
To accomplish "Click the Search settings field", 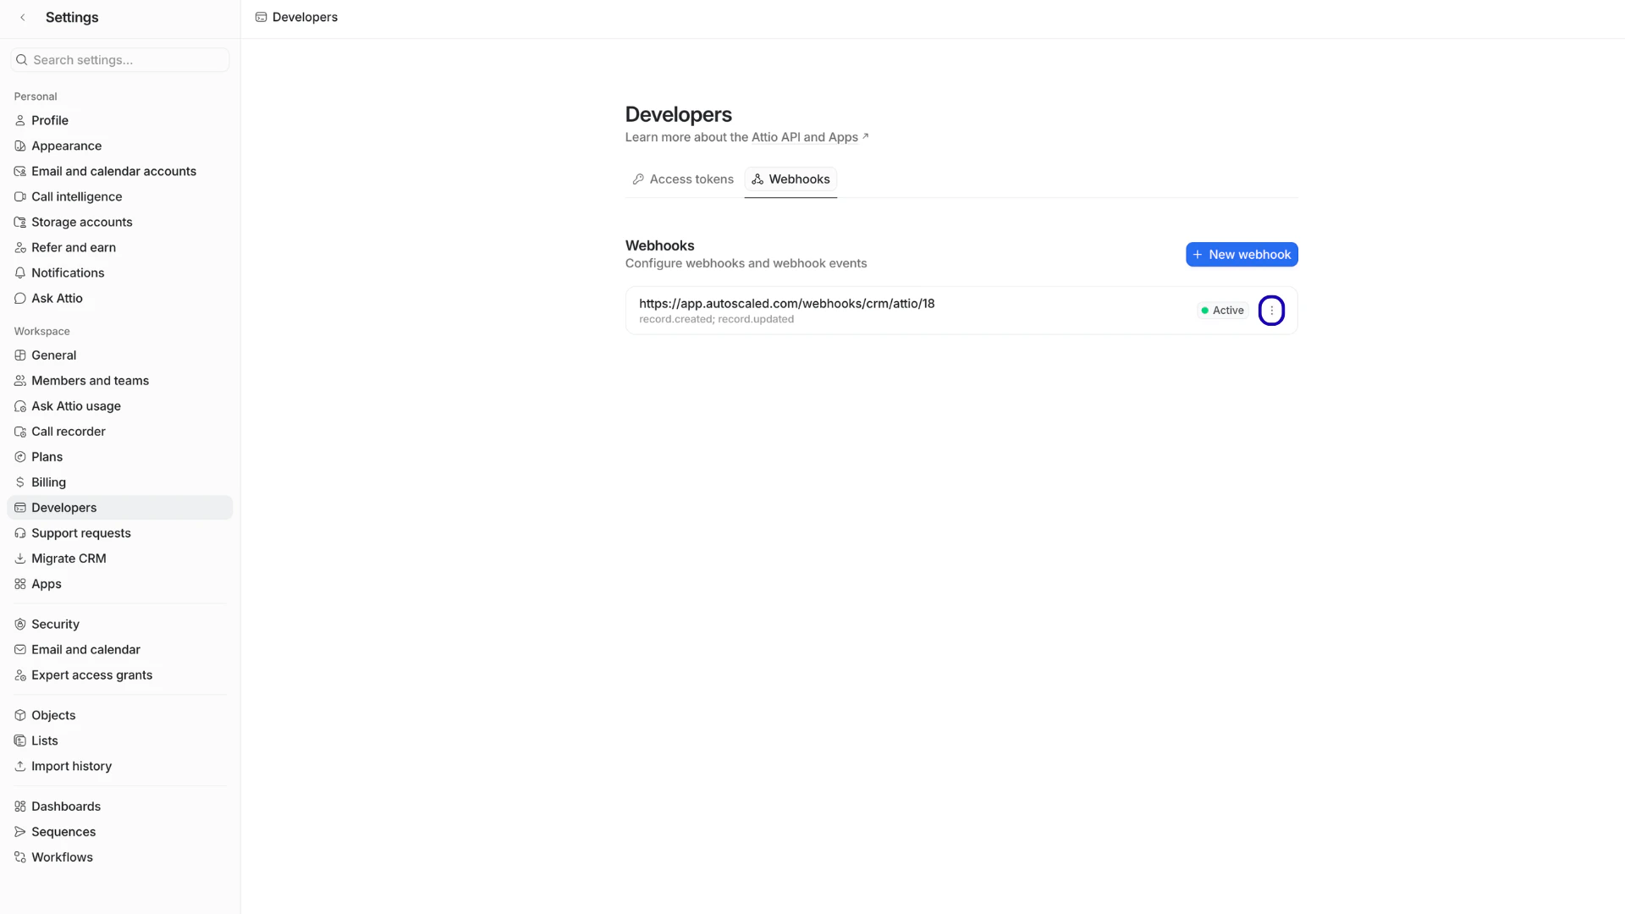I will [118, 59].
